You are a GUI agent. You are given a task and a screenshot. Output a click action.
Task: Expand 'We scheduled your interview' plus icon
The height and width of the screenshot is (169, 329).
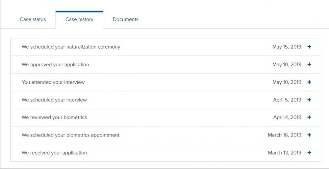coord(309,100)
